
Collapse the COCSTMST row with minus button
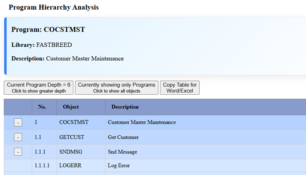point(17,123)
